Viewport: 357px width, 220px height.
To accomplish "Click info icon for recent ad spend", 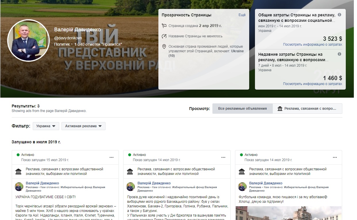I will click(339, 54).
